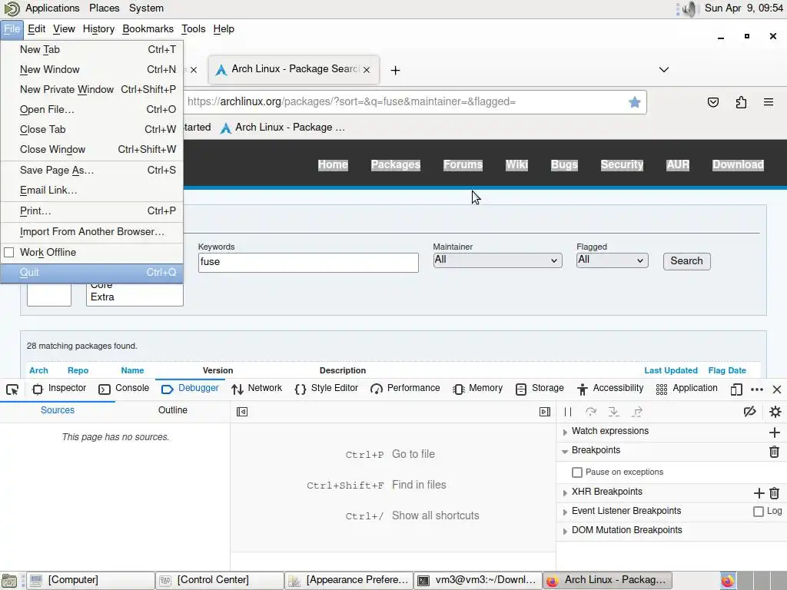The image size is (787, 590).
Task: Open the Flagged dropdown
Action: (x=612, y=260)
